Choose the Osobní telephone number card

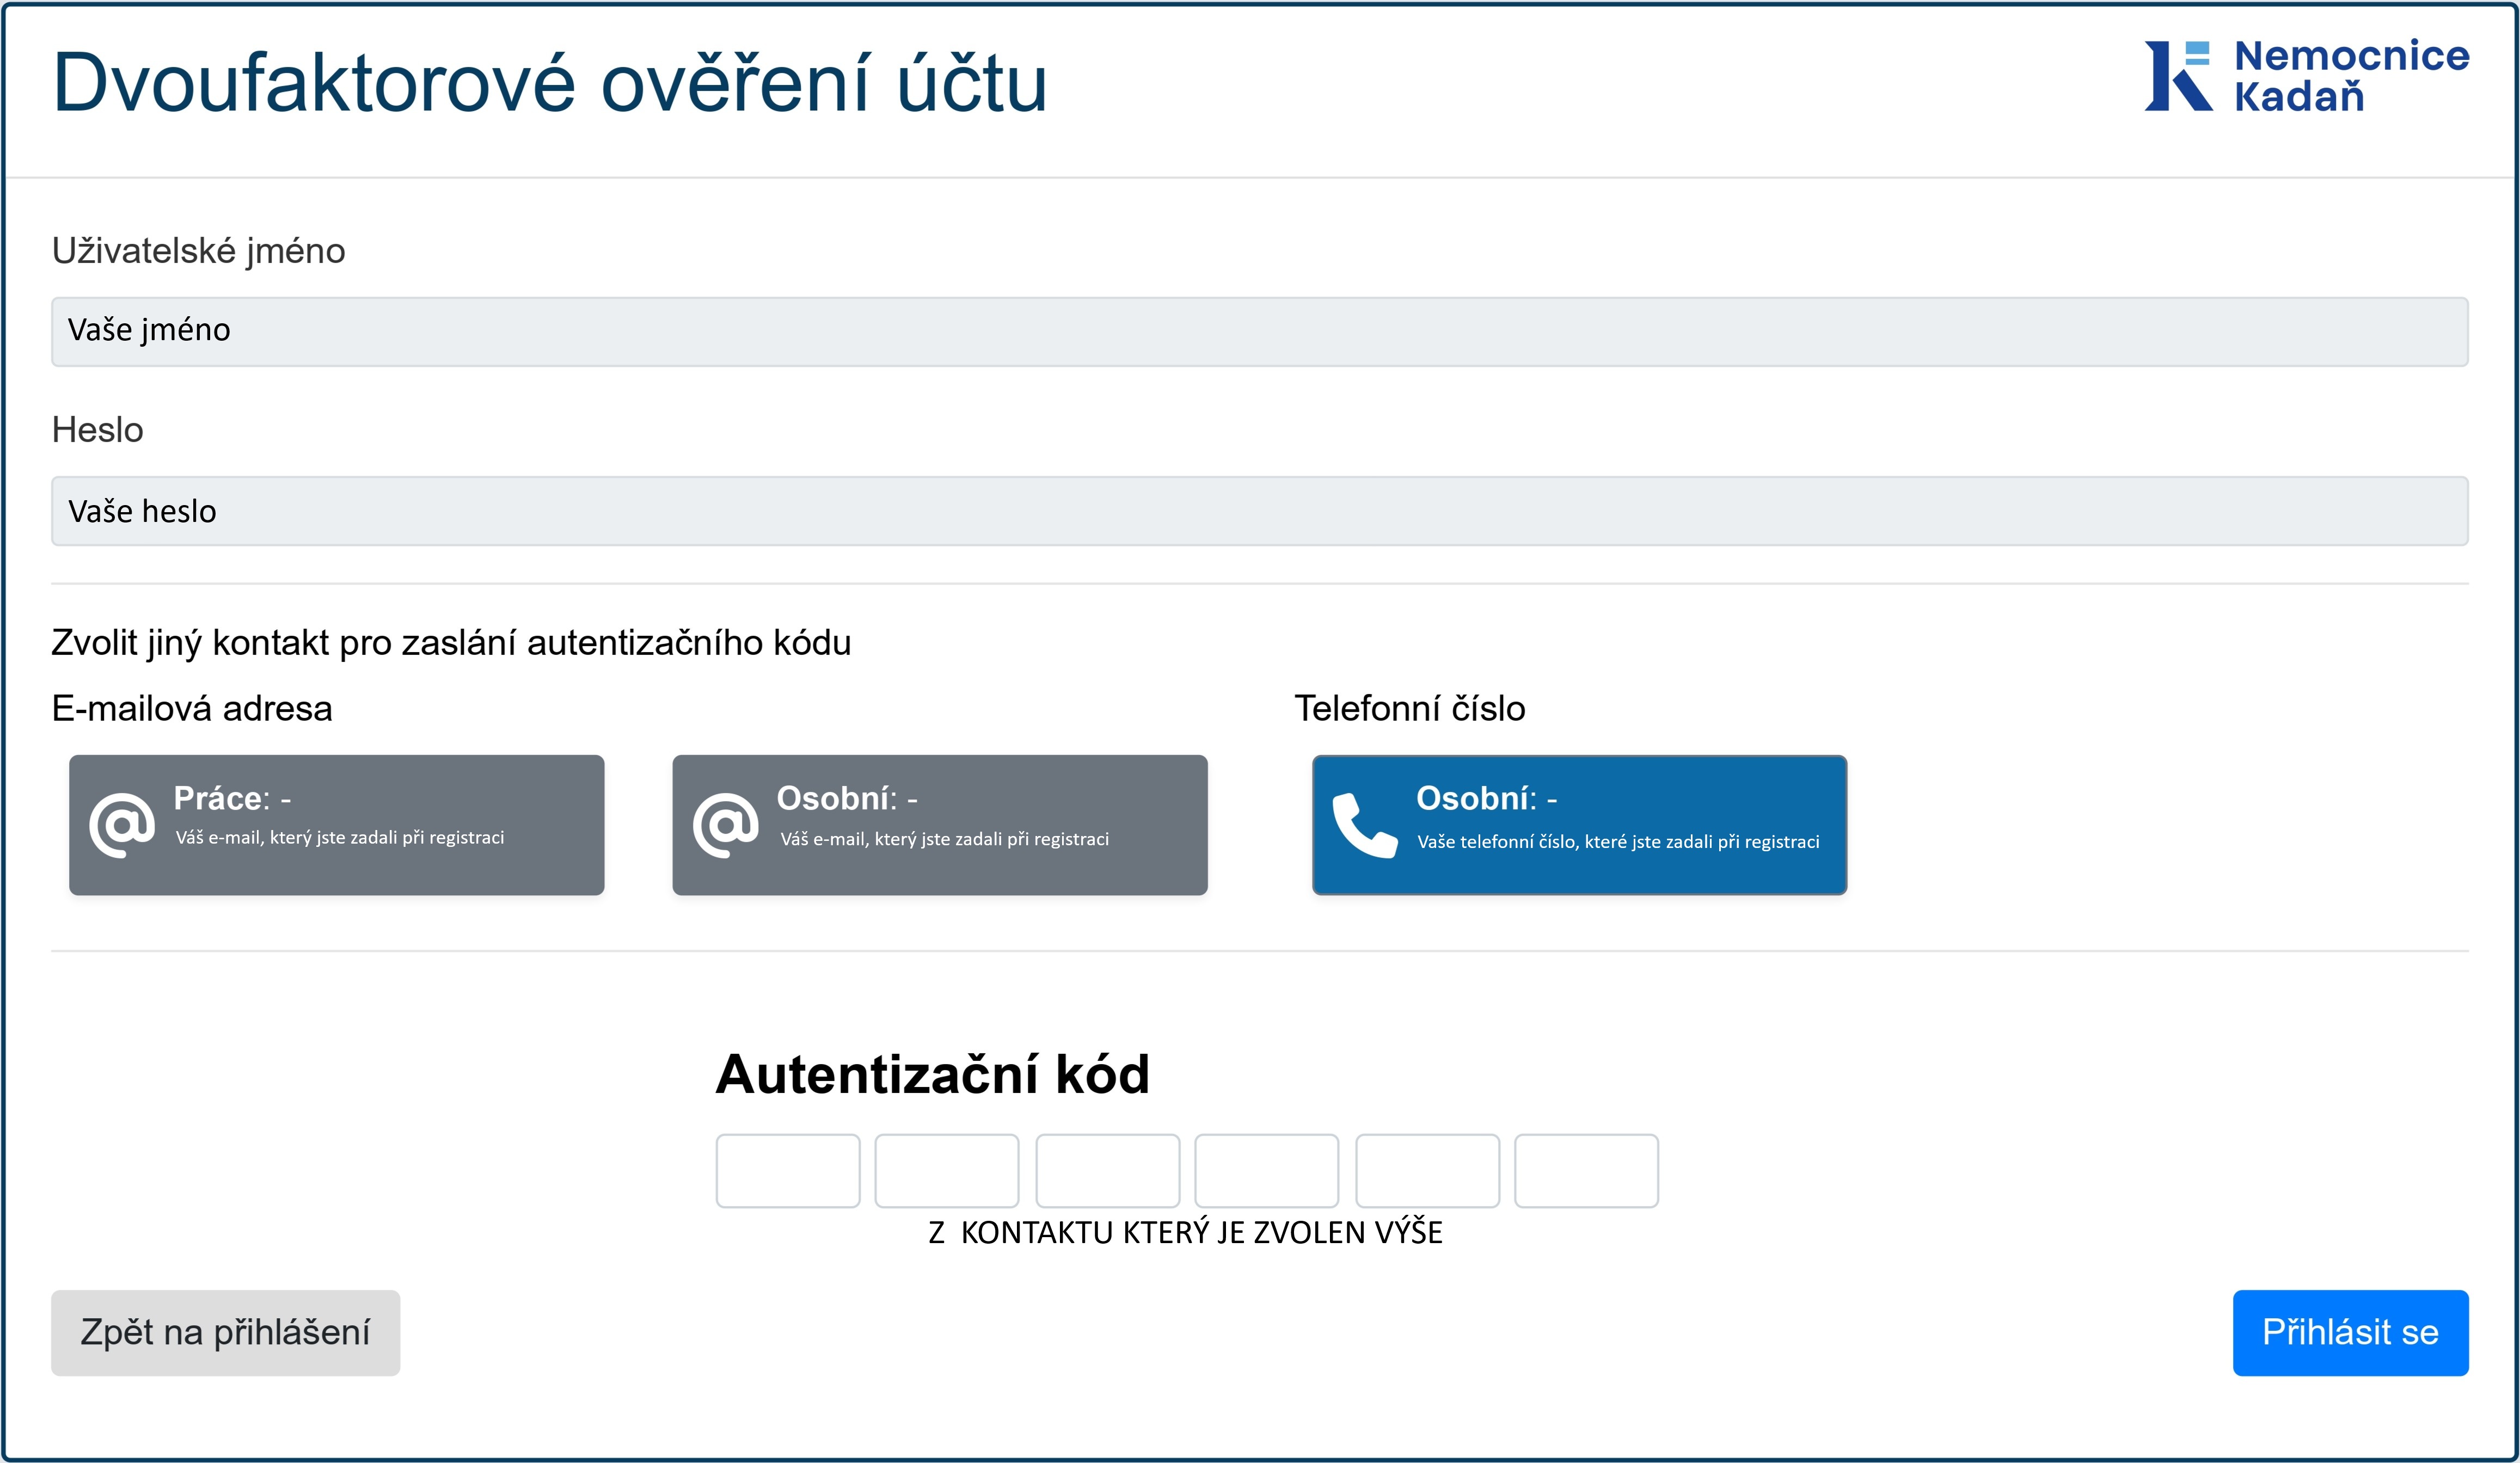[1580, 825]
